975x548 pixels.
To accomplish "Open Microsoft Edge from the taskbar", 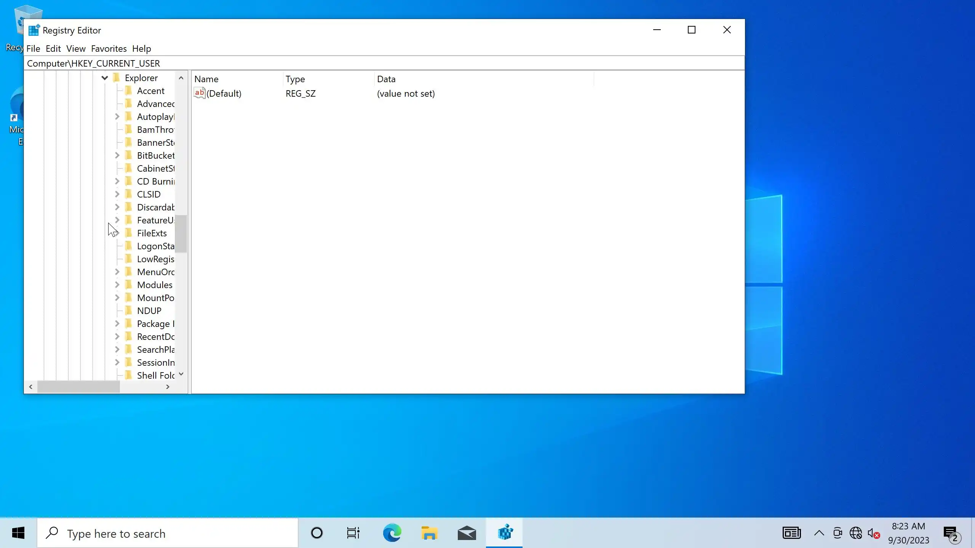I will (x=392, y=533).
